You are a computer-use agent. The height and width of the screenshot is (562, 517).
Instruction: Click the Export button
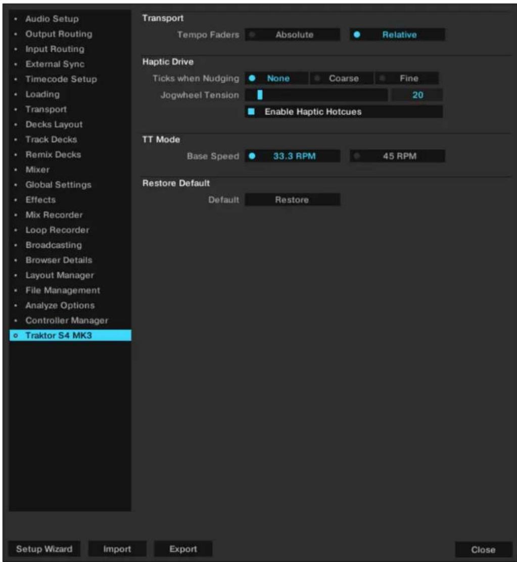point(183,549)
